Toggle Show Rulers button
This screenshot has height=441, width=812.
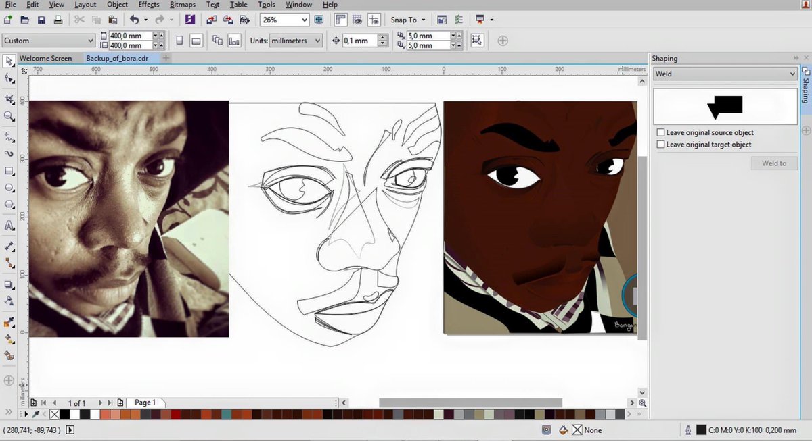click(x=340, y=20)
